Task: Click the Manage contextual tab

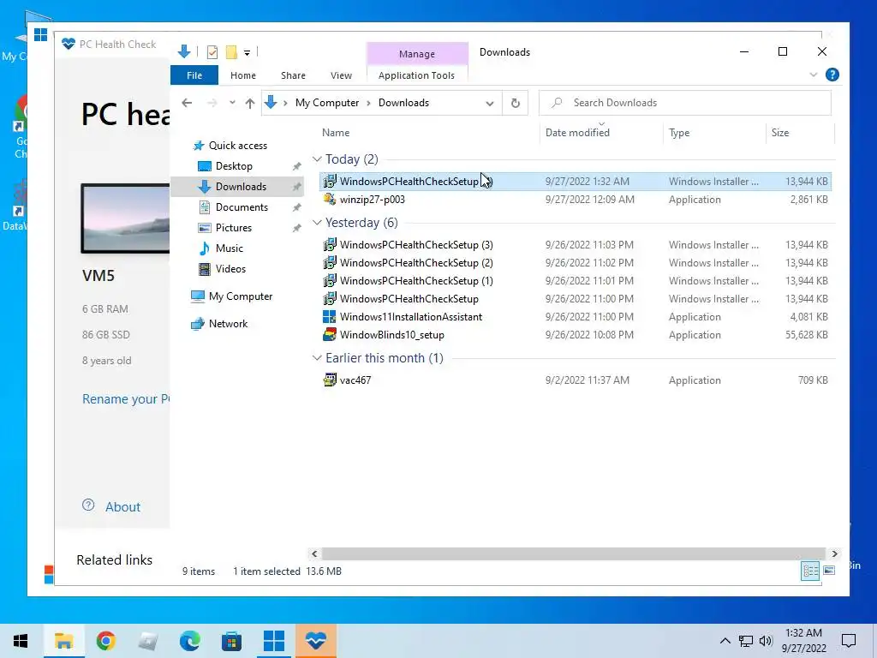Action: click(417, 54)
